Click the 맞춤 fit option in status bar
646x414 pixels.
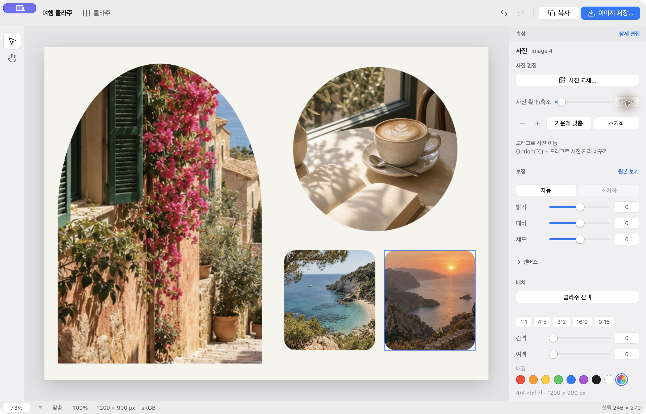57,407
